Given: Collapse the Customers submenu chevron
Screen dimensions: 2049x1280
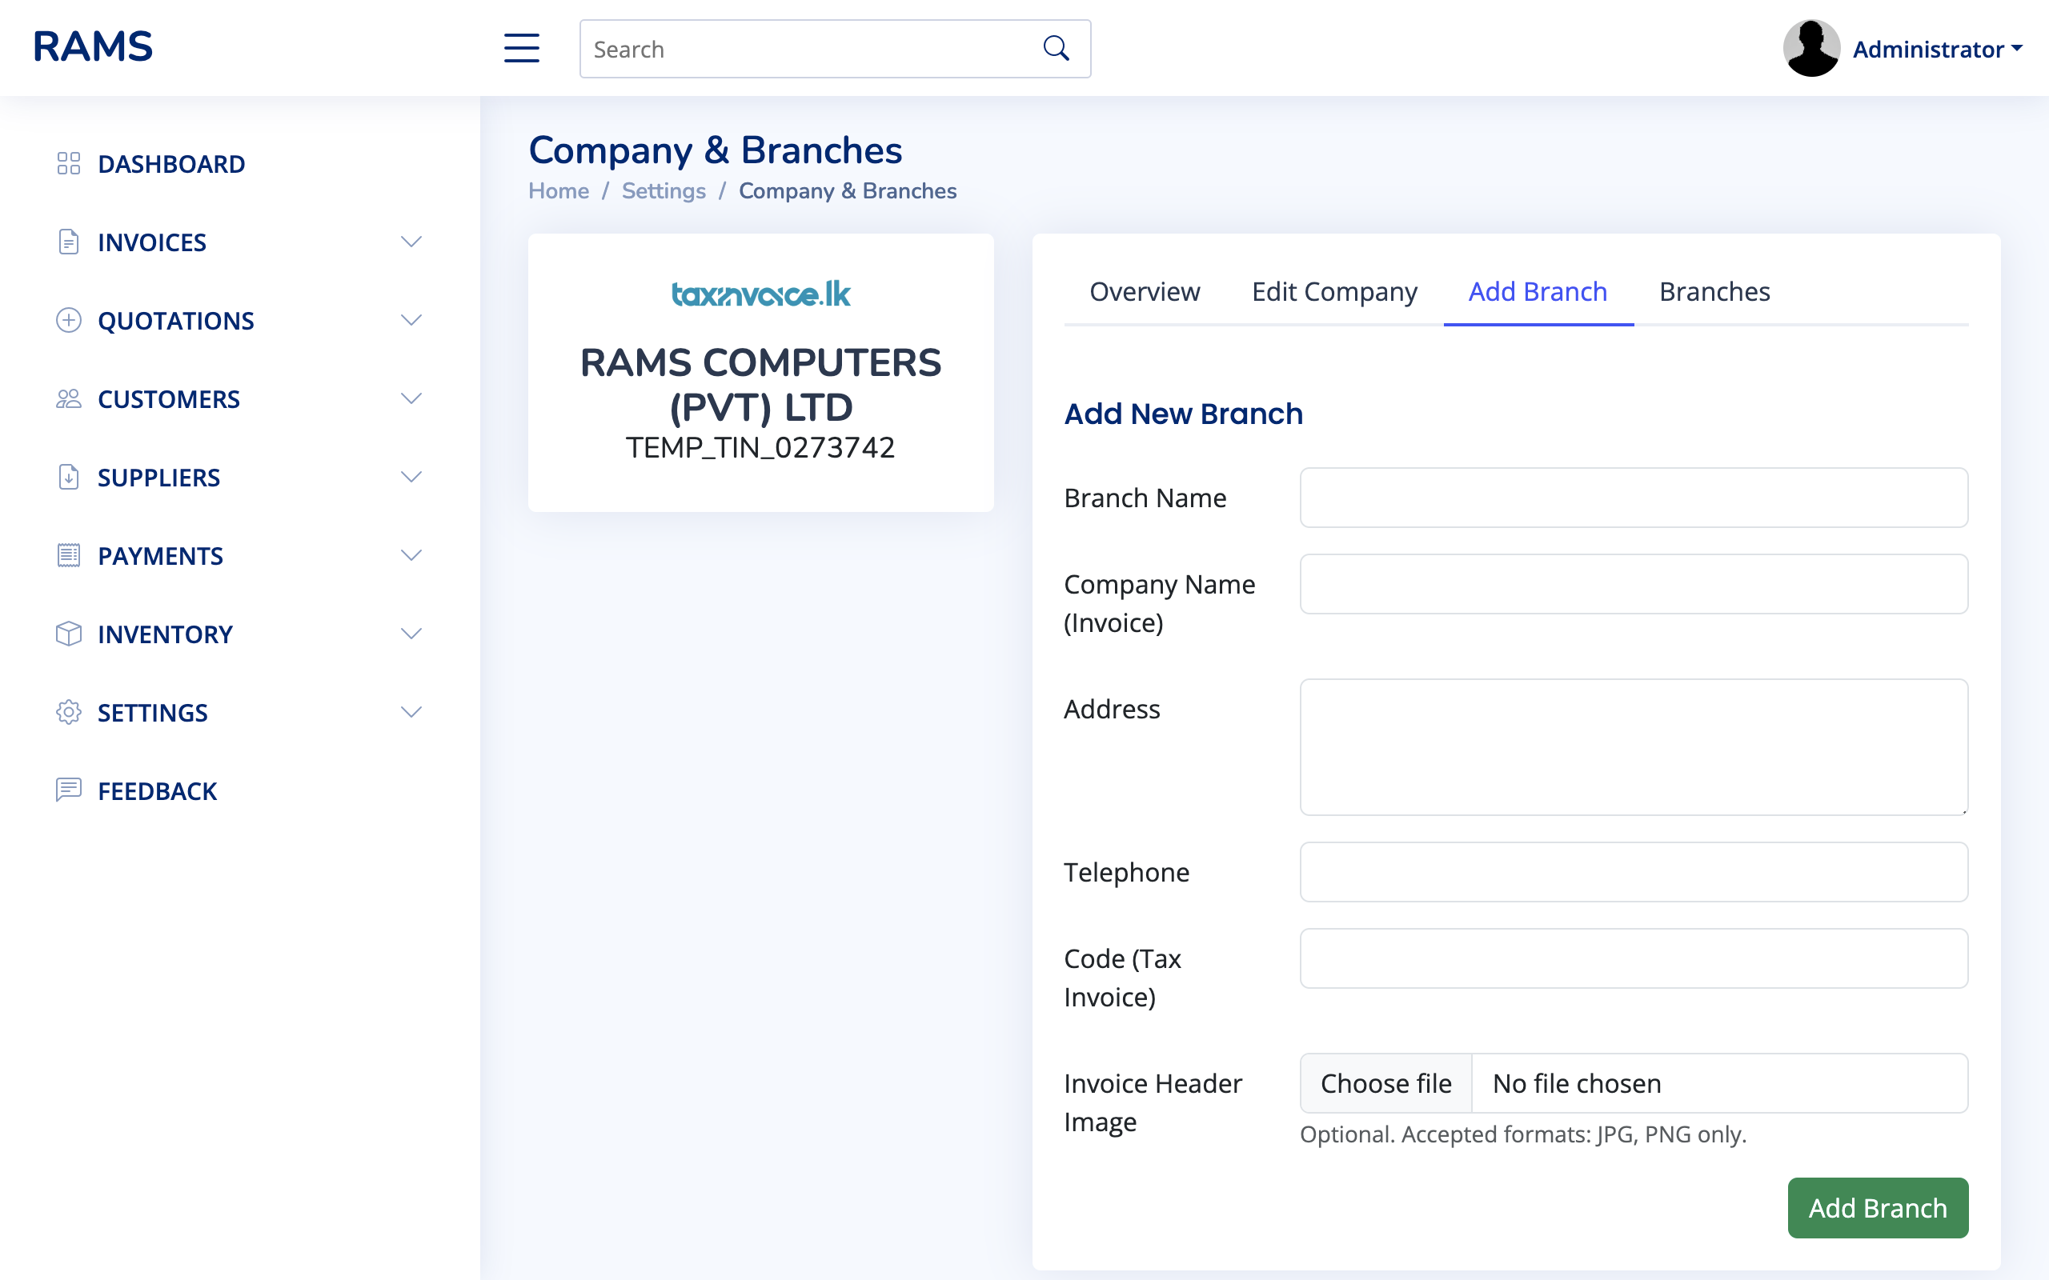Looking at the screenshot, I should click(x=411, y=398).
